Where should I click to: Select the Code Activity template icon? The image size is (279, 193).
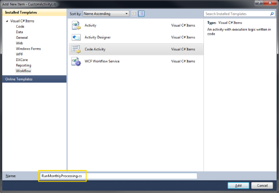point(76,49)
